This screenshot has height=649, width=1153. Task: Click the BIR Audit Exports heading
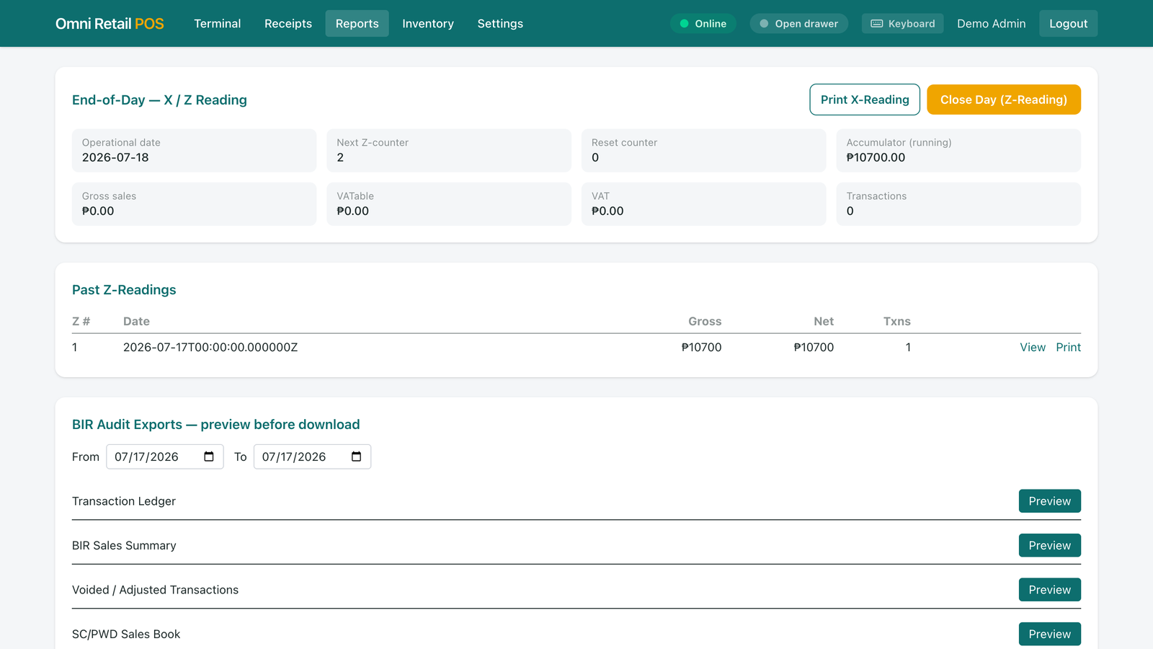(215, 425)
